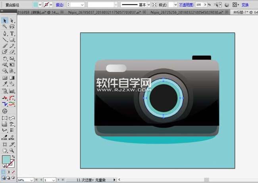Click the Fill color box in toolbar

6,159
